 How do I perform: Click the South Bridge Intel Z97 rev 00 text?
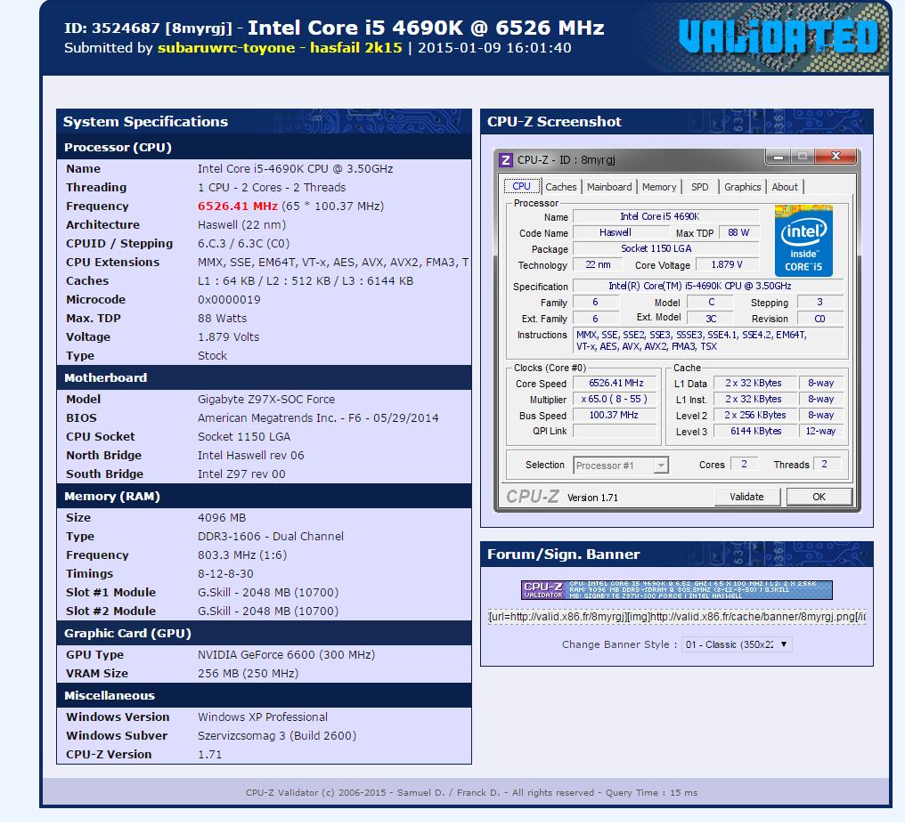[241, 474]
